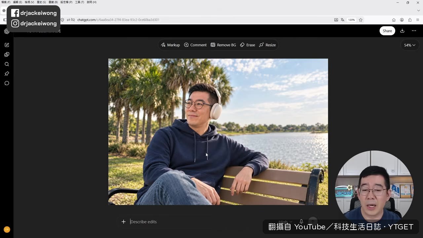Click the plus icon beside Describe edits
423x238 pixels.
pyautogui.click(x=124, y=222)
